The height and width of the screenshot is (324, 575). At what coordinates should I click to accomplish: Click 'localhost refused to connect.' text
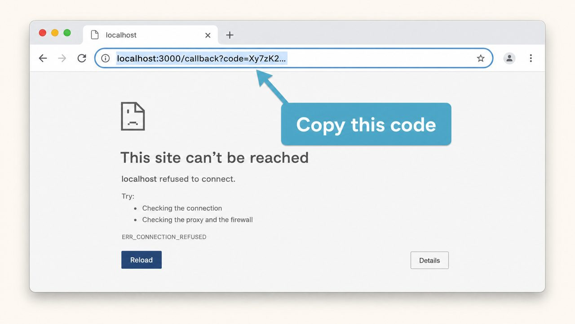pyautogui.click(x=178, y=179)
